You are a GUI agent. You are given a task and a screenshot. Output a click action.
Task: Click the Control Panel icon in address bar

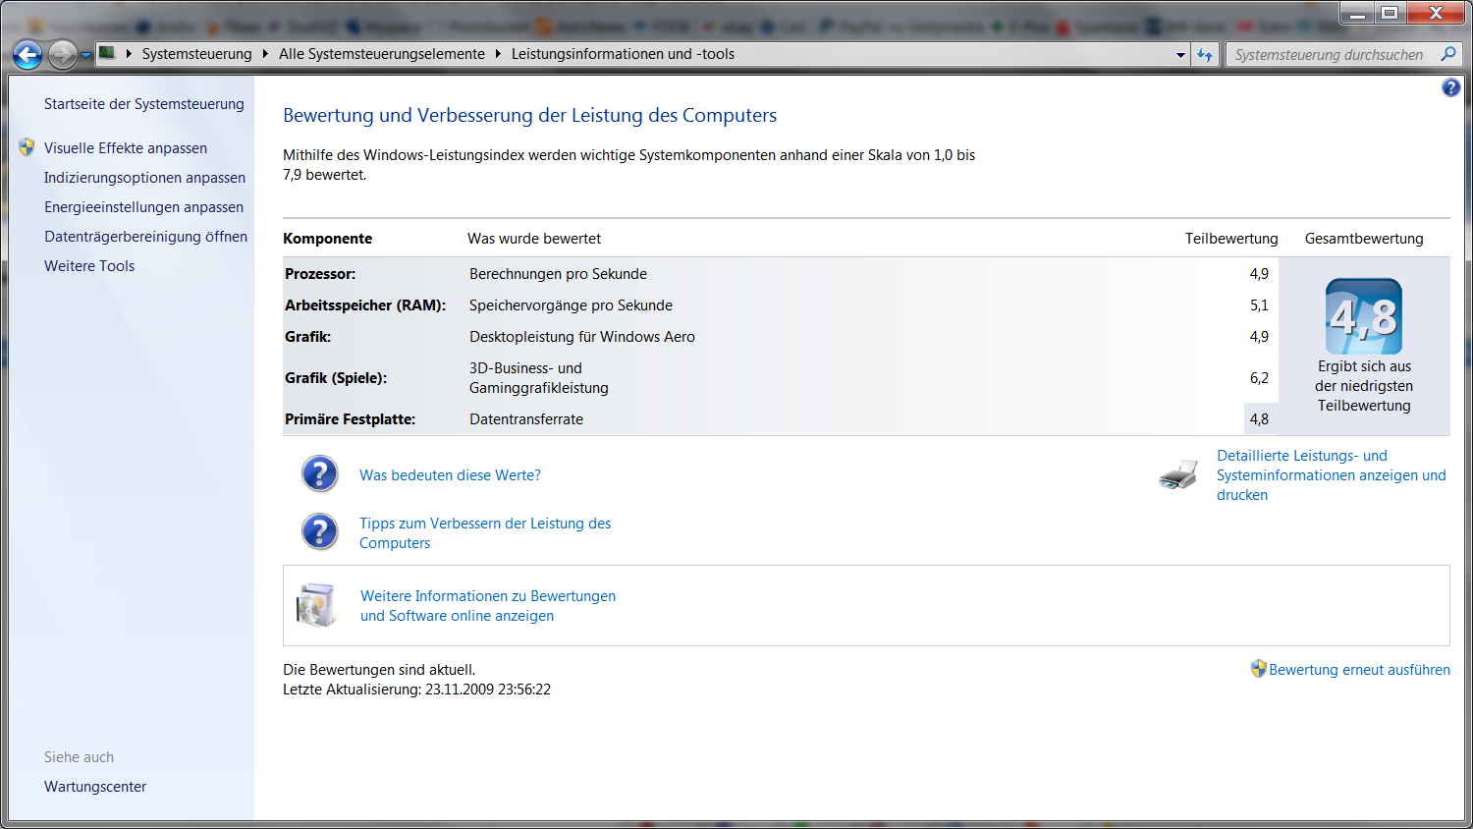click(107, 53)
